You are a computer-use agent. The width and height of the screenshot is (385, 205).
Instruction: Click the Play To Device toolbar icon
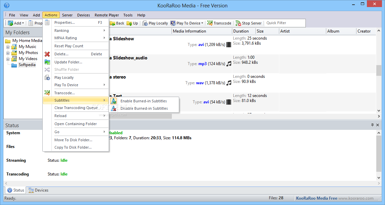(x=173, y=23)
